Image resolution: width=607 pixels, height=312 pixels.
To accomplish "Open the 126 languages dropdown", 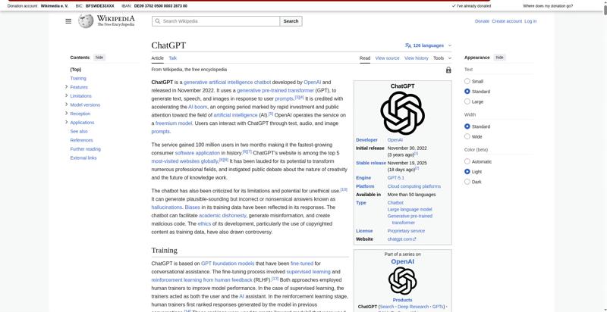I will pos(429,45).
